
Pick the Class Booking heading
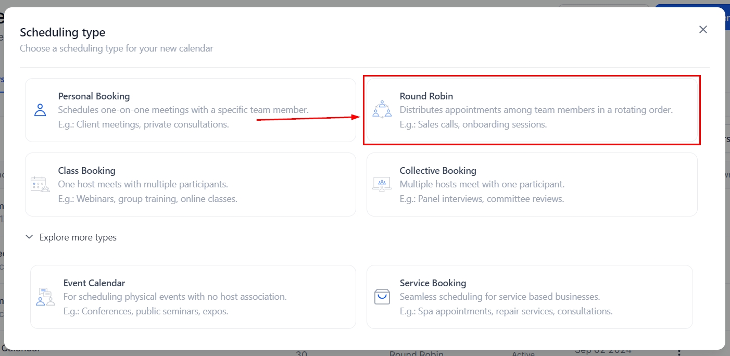pyautogui.click(x=86, y=171)
